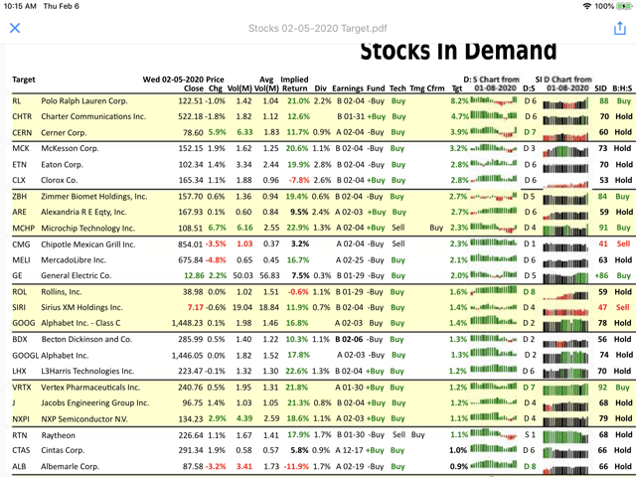
Task: Click the date Thu Feb 6
Action: 62,6
